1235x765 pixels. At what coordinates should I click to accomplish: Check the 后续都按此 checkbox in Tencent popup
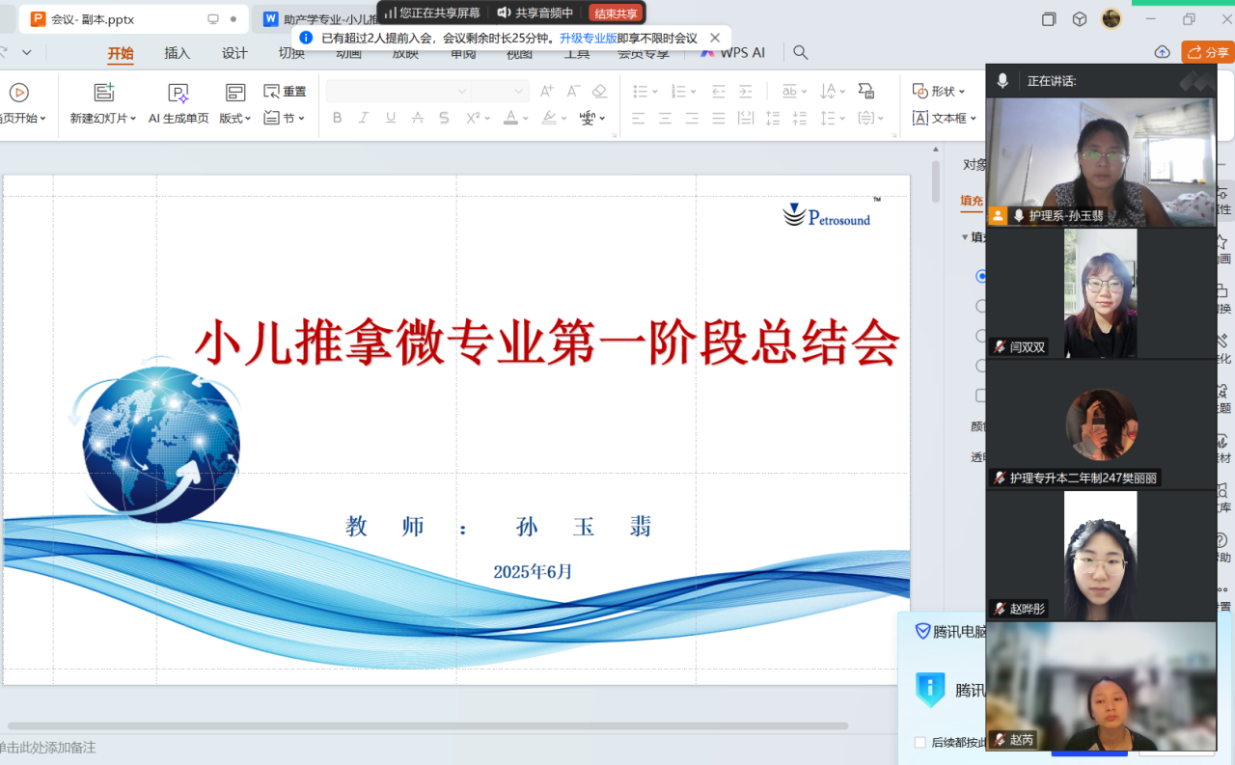920,742
